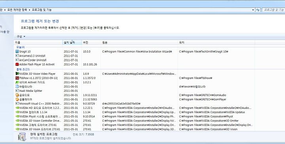Click Snagit source Wise Installation Wizard path
Screen dimensions: 285x144
tap(137, 51)
